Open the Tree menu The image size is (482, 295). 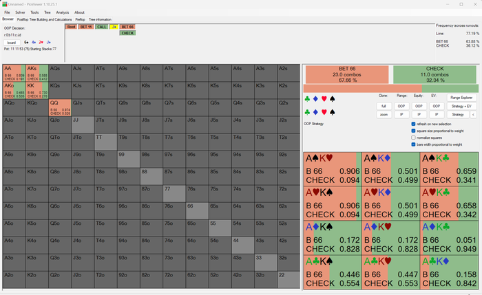pos(48,12)
